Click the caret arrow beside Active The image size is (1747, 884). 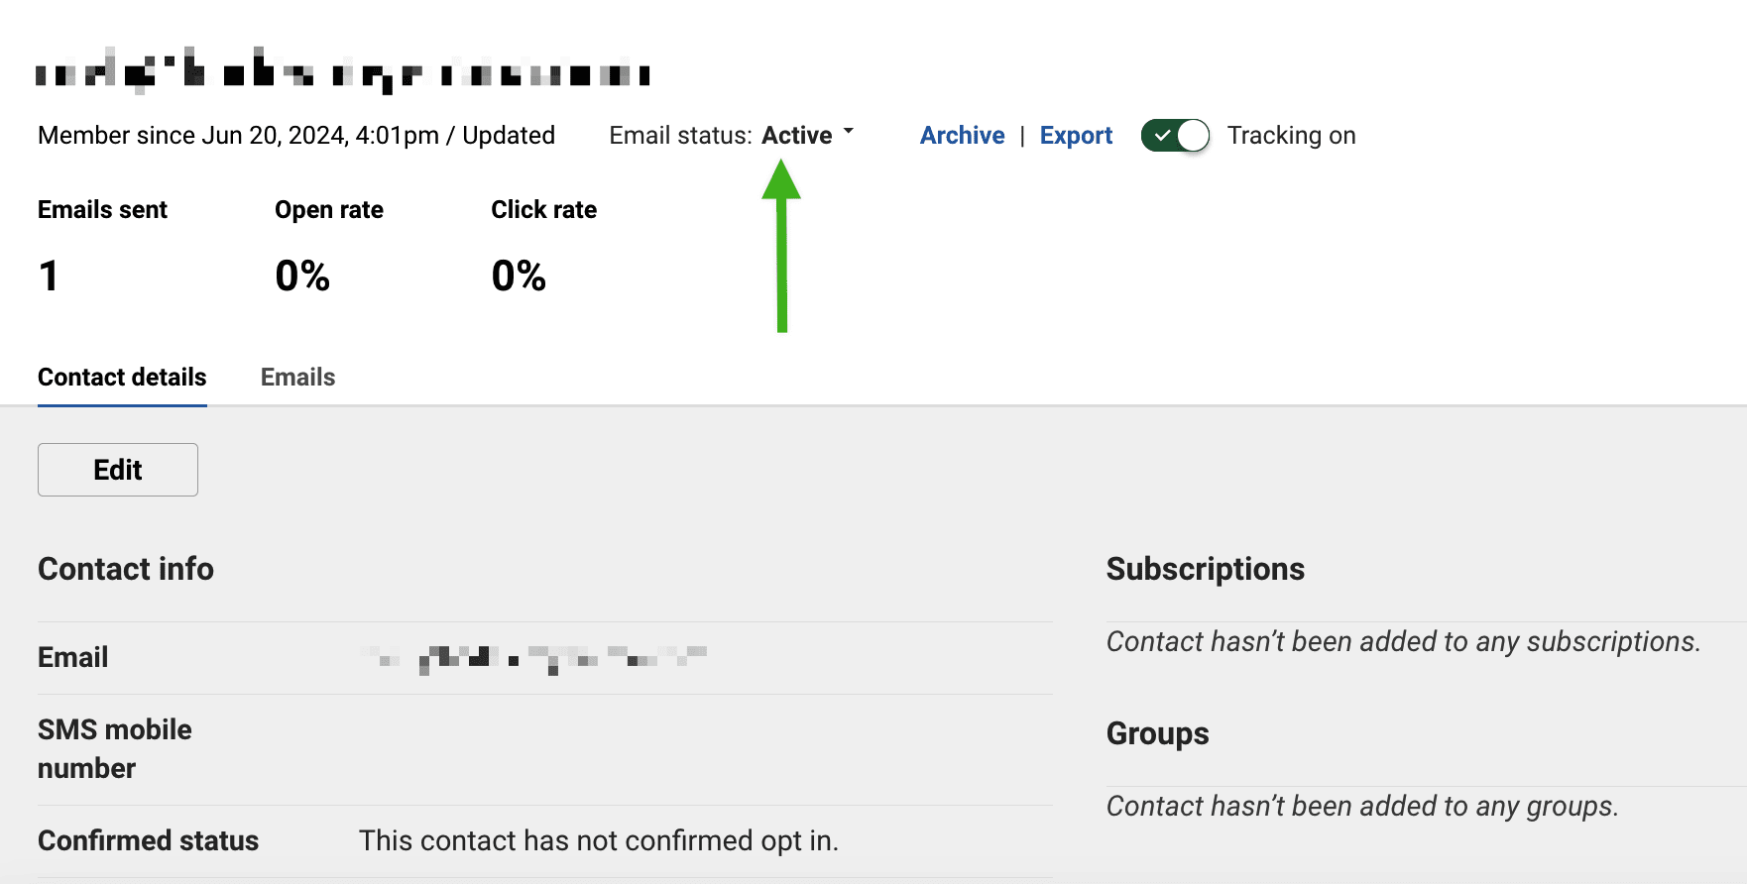[849, 131]
